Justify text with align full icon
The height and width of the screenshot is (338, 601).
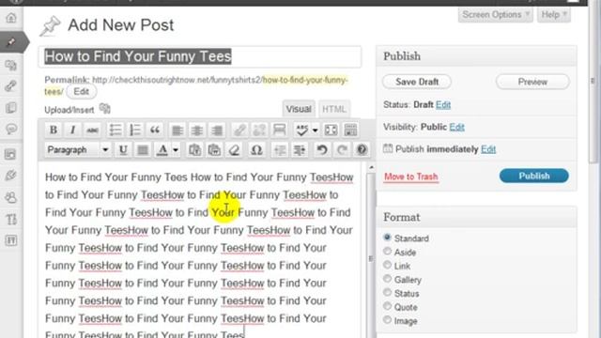(143, 150)
